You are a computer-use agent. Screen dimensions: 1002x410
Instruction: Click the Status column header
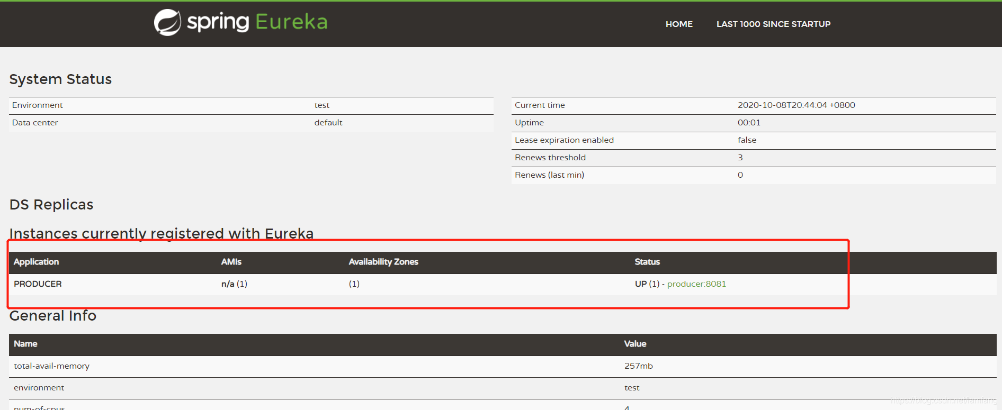647,262
